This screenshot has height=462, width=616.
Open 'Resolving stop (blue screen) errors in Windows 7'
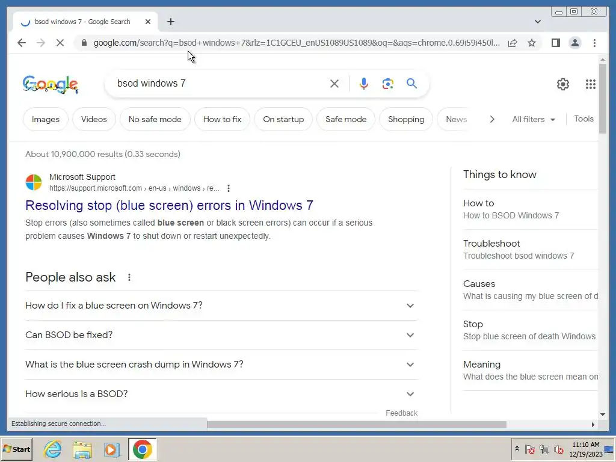click(169, 205)
